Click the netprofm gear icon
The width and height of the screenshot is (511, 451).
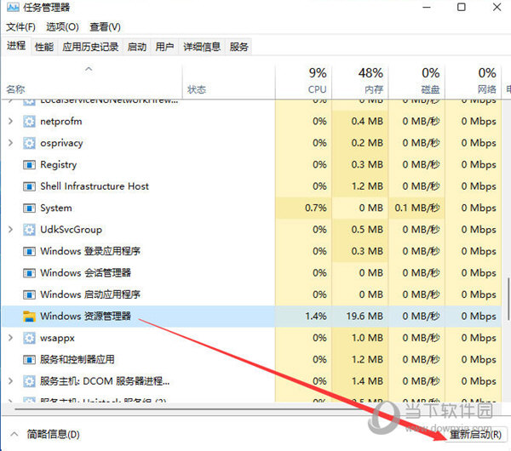[29, 122]
